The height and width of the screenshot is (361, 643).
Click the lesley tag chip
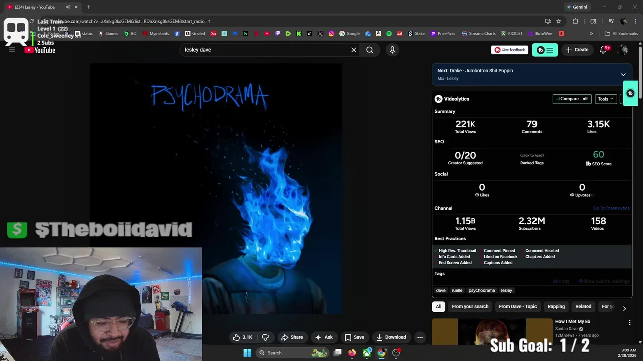tap(507, 290)
